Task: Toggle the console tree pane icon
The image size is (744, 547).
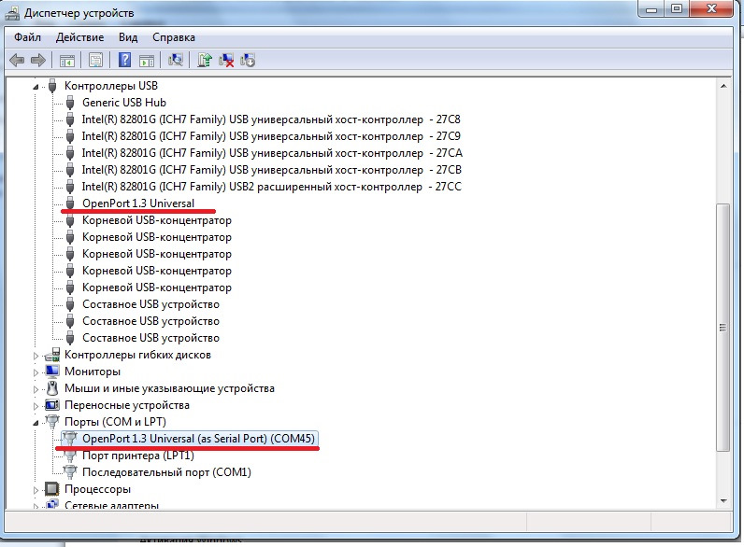Action: pyautogui.click(x=67, y=60)
